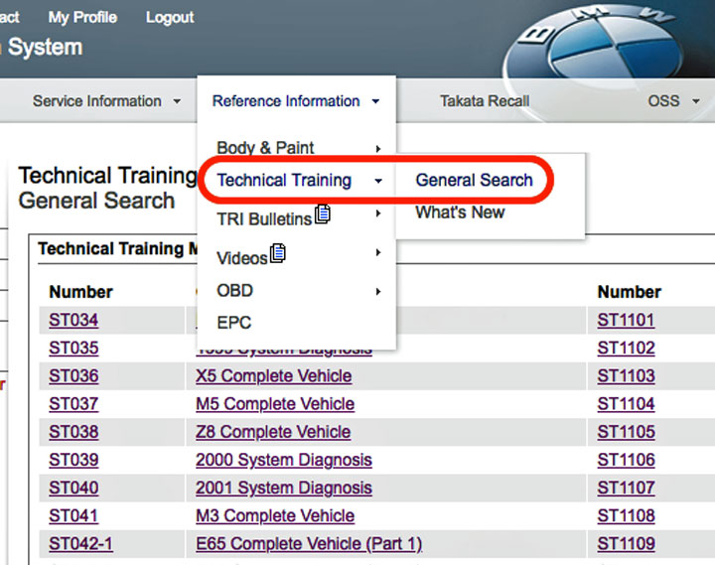Open the E65 Complete Vehicle (Part 1) link
This screenshot has height=565, width=715.
tap(308, 544)
